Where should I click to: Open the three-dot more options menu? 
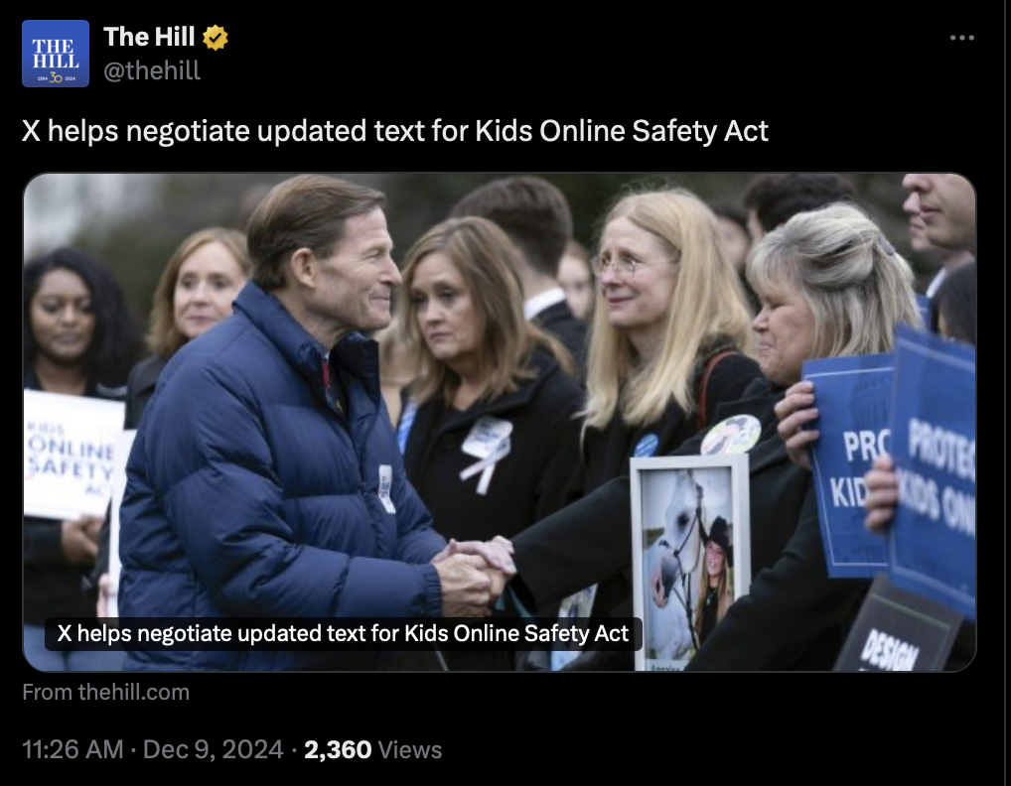(961, 38)
